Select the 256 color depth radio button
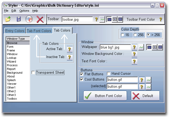The width and height of the screenshot is (169, 119). (x=135, y=35)
